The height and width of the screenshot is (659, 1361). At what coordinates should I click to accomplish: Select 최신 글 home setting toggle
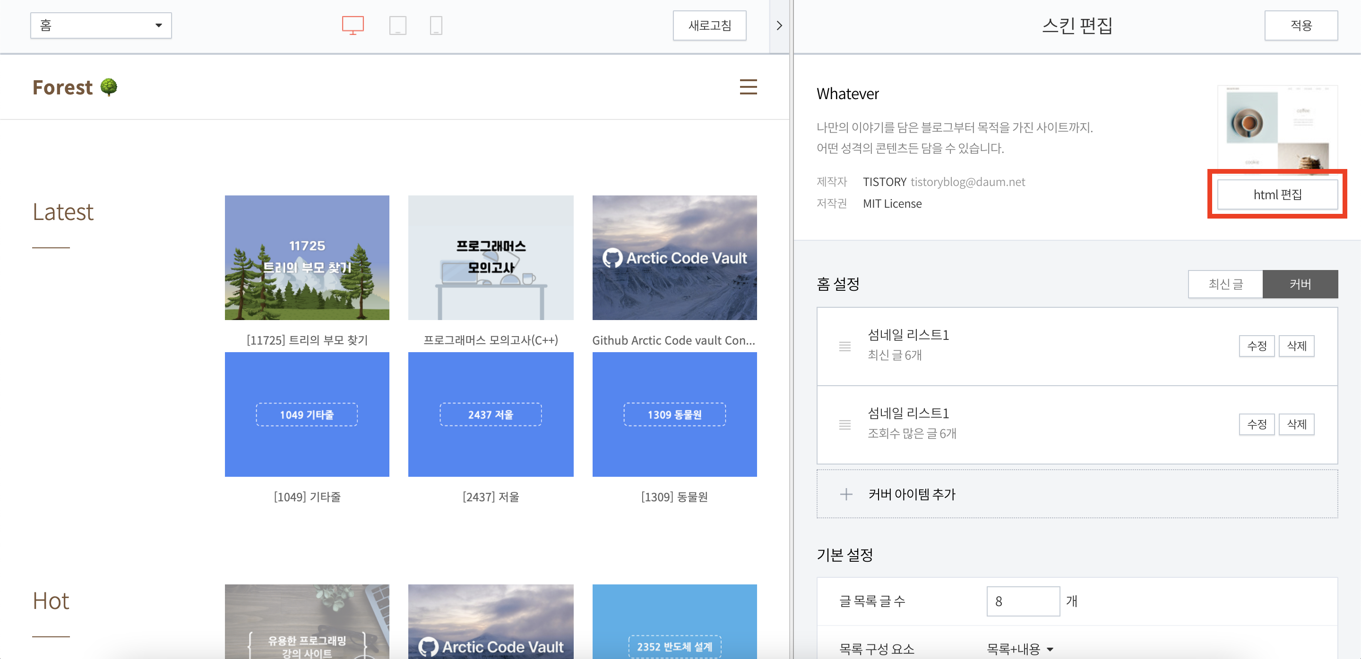click(x=1225, y=284)
